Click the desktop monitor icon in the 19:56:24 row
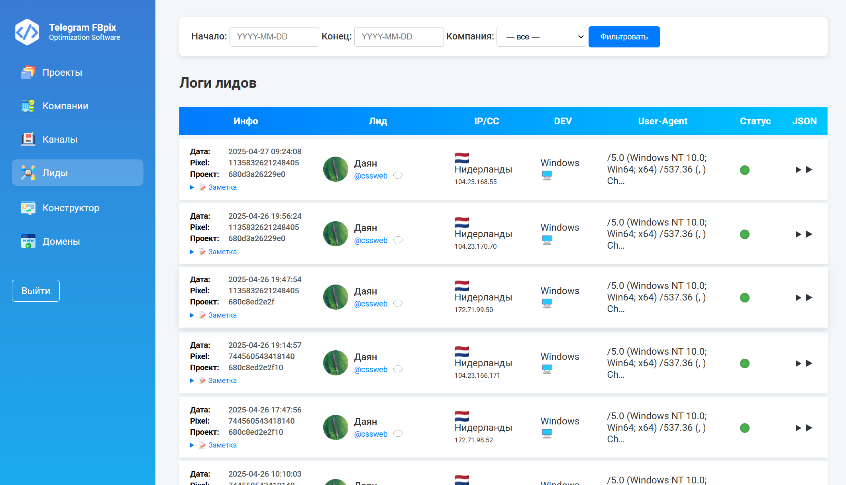Viewport: 846px width, 485px height. click(547, 240)
